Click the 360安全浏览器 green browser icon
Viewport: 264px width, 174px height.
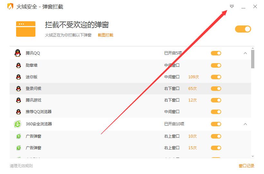pos(18,124)
